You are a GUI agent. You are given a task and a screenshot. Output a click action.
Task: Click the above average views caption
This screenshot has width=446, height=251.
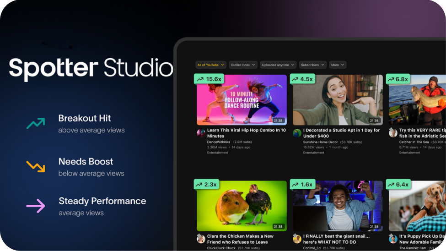click(91, 130)
